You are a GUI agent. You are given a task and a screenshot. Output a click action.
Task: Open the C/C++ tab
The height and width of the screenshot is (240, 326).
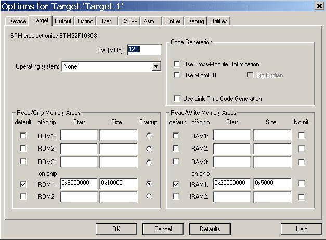click(x=129, y=21)
